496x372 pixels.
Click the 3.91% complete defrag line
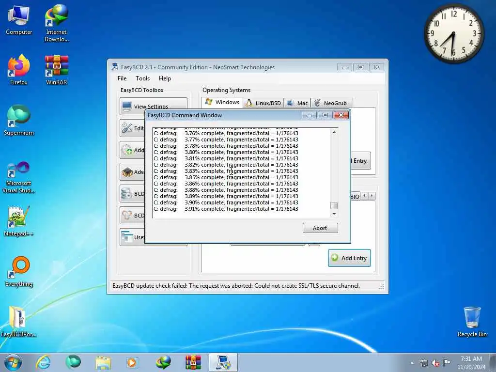click(226, 209)
